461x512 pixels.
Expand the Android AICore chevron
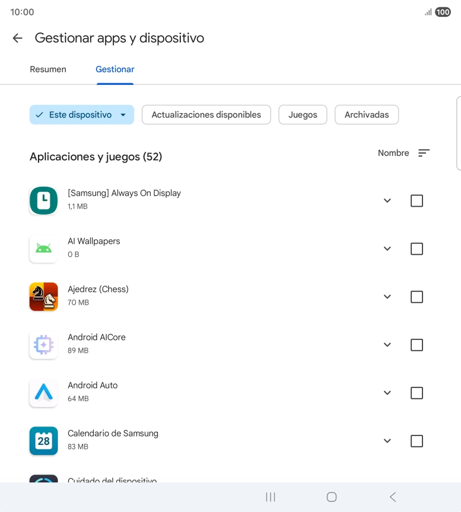(387, 344)
